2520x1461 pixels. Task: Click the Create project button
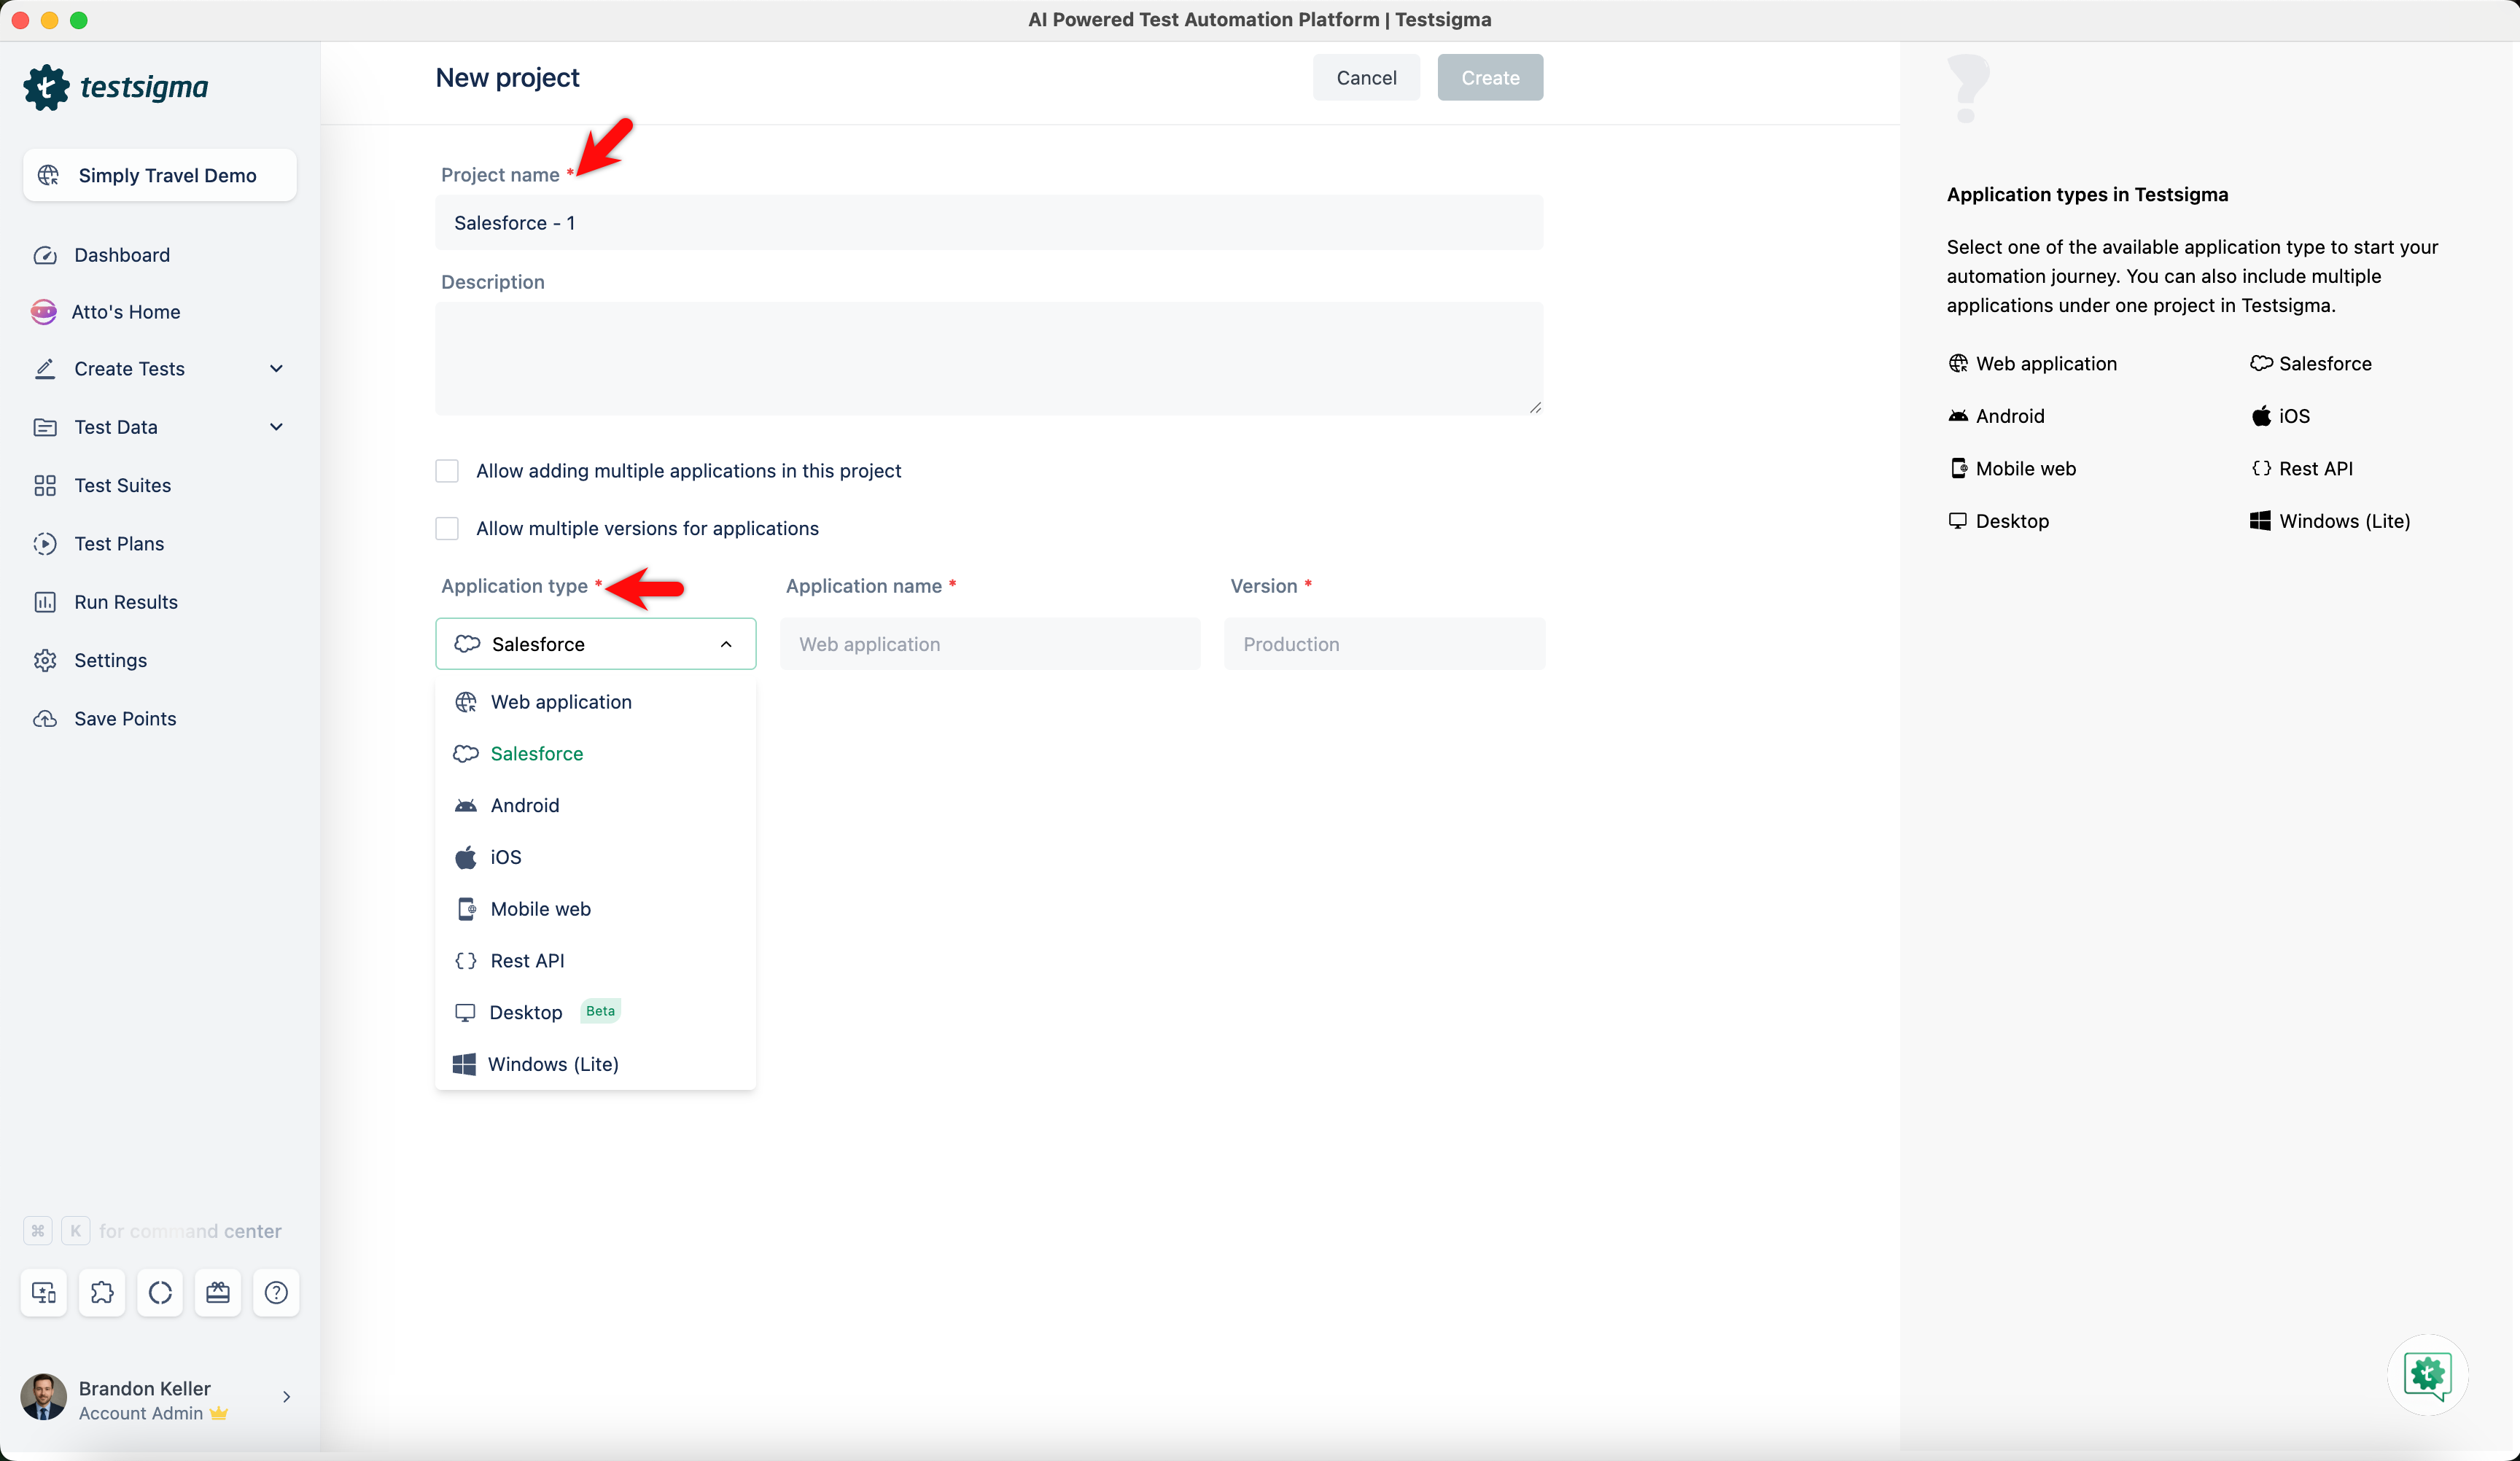(1489, 78)
